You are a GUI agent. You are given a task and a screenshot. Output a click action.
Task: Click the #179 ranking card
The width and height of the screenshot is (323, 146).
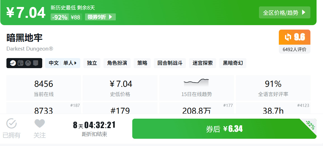(120, 108)
